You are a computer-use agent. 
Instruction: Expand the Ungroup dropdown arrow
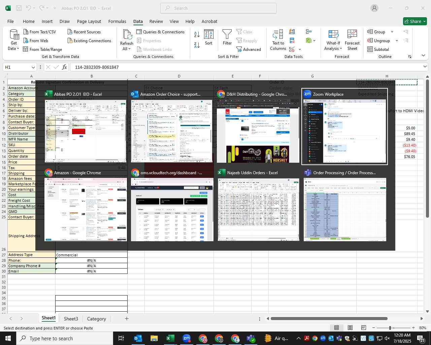397,40
